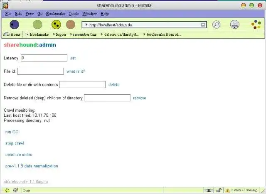Click the 'Processing directory: null' text

(x=27, y=120)
